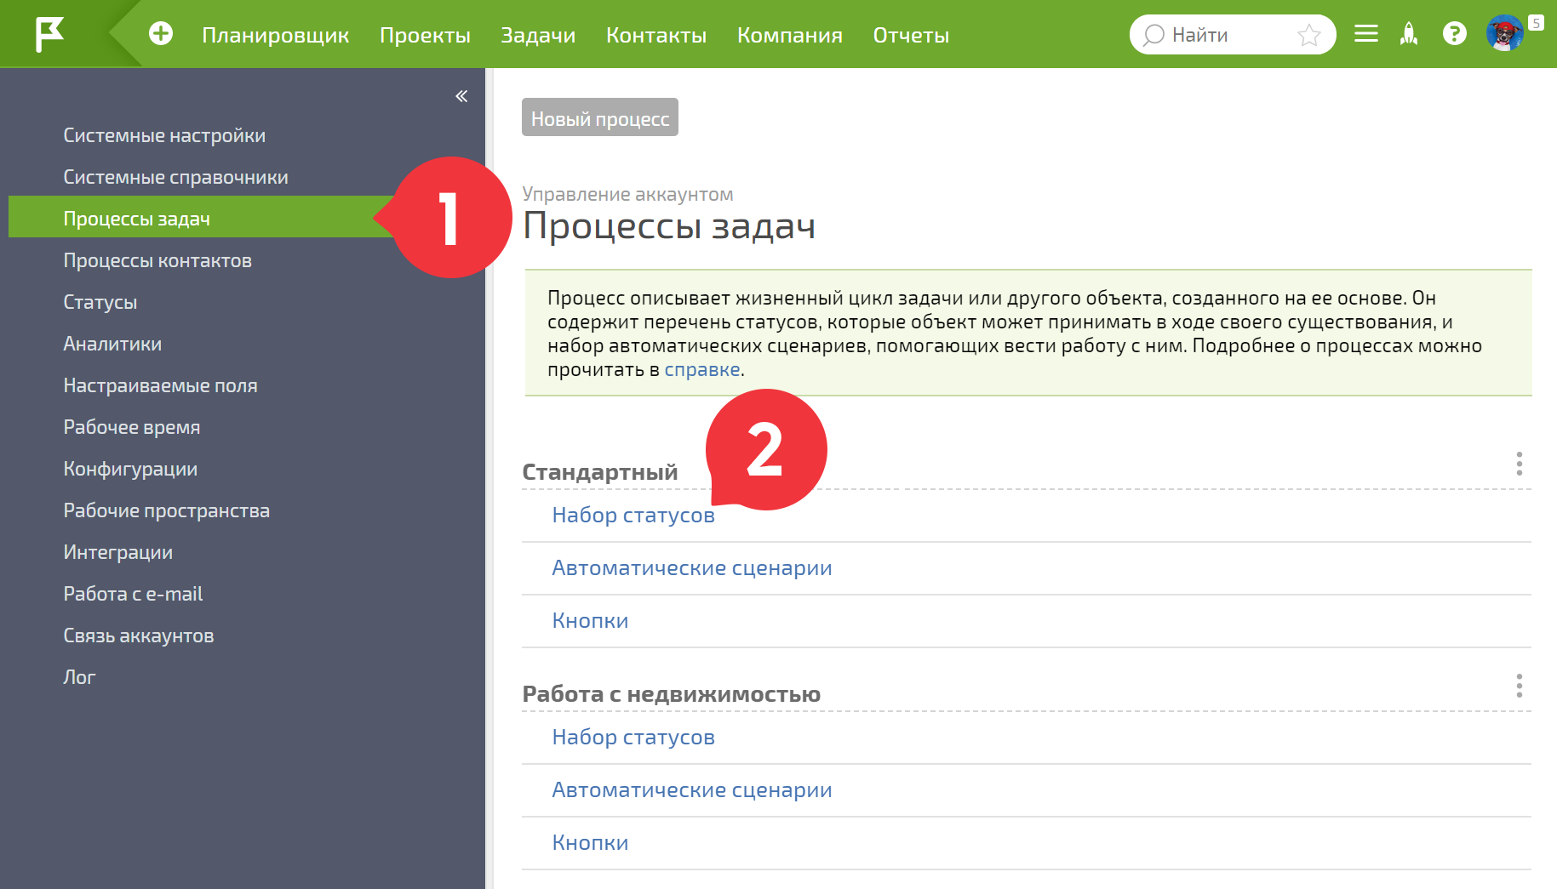Click the plus add icon in header

click(x=161, y=34)
